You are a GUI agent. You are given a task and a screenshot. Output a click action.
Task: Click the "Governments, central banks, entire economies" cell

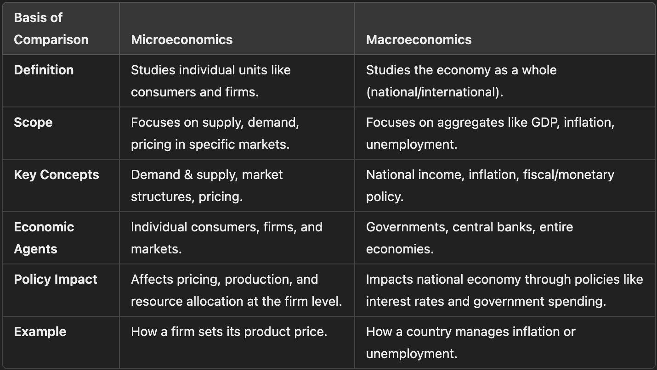click(x=469, y=238)
